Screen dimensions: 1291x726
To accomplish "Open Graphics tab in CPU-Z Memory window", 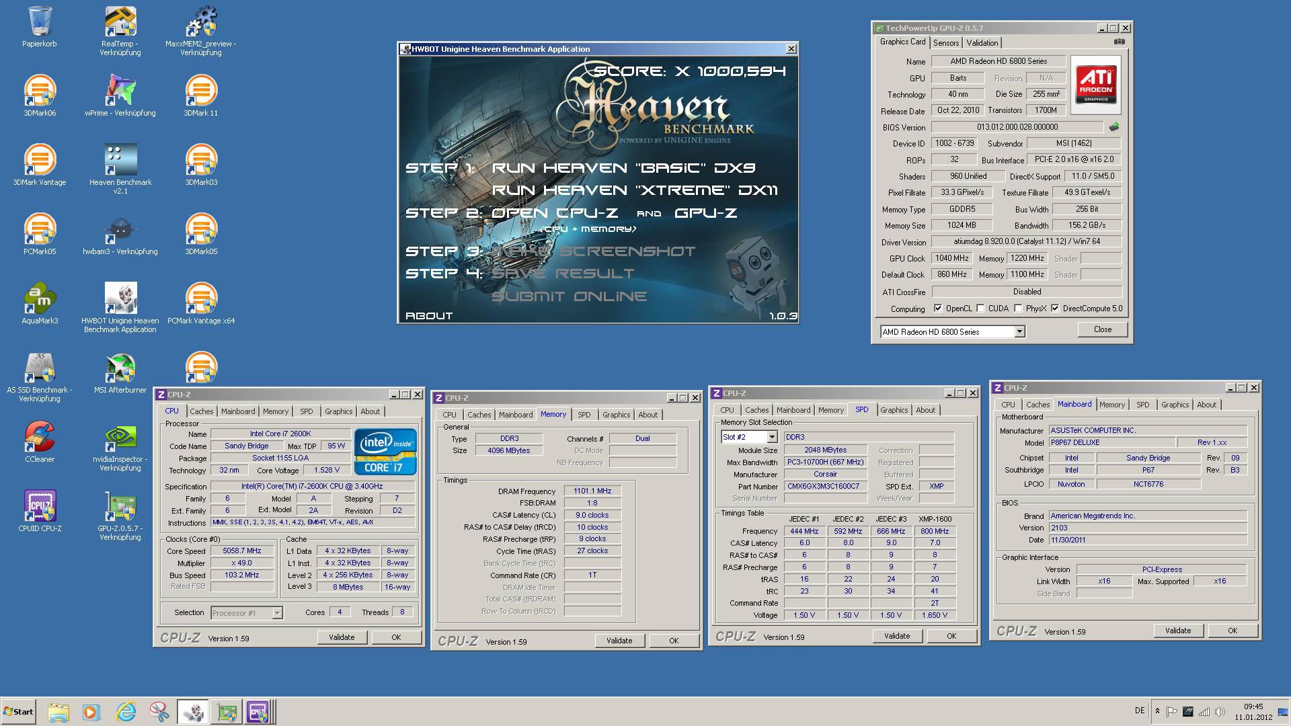I will pyautogui.click(x=617, y=415).
